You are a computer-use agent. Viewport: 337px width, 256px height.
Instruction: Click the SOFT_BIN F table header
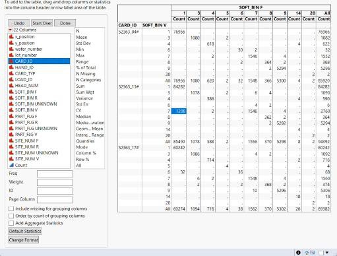(251, 7)
